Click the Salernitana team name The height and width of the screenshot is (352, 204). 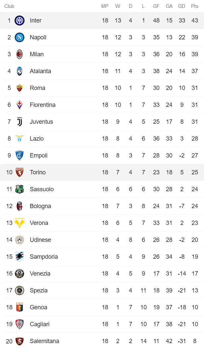[x=44, y=341]
